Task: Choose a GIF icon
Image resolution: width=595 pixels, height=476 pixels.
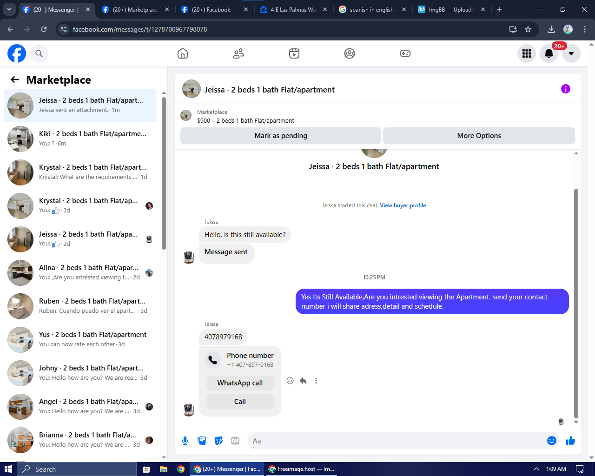Action: point(235,441)
